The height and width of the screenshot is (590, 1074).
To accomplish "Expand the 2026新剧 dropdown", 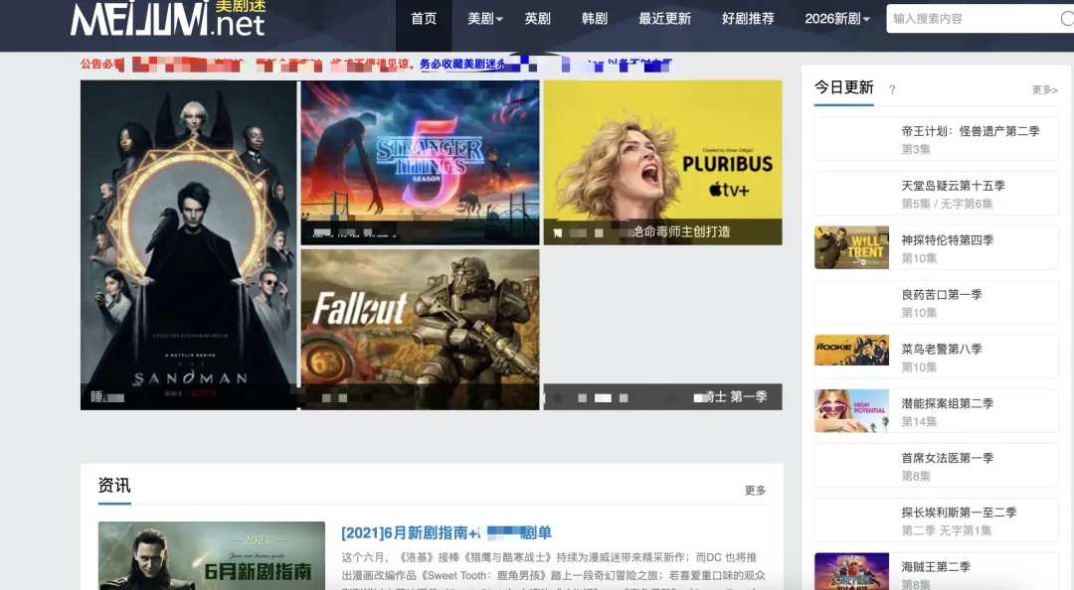I will point(837,19).
